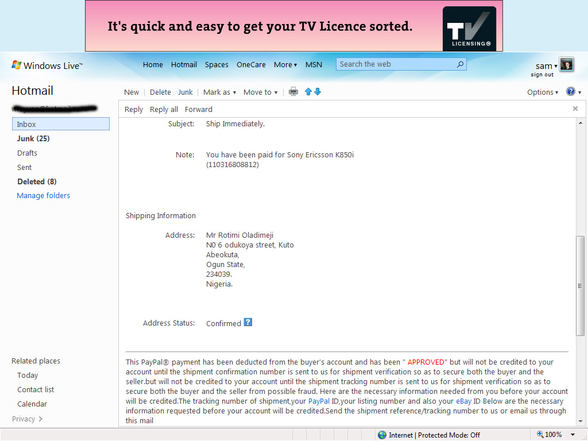Viewport: 588px width, 441px height.
Task: Expand the Move to dropdown
Action: [260, 92]
